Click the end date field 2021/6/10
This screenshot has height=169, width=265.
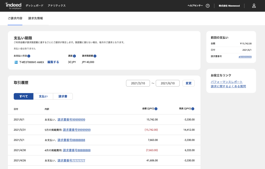[167, 83]
